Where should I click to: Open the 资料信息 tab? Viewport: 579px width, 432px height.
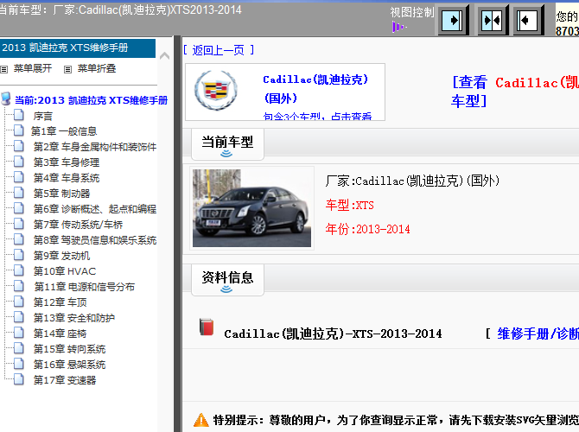[x=227, y=280]
